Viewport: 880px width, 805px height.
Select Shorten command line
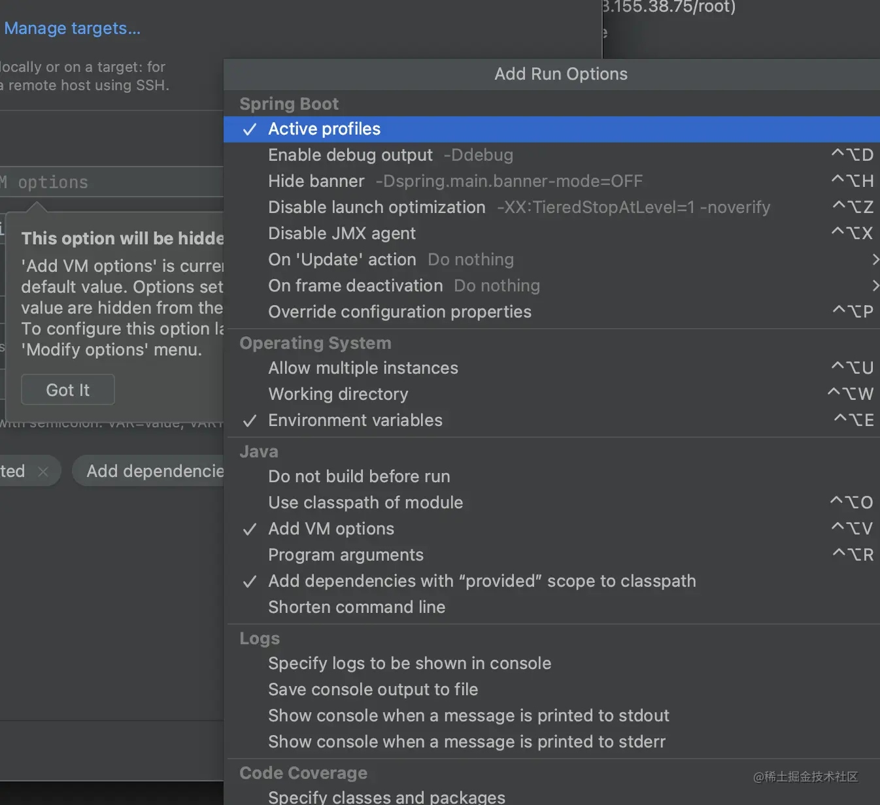[552, 608]
